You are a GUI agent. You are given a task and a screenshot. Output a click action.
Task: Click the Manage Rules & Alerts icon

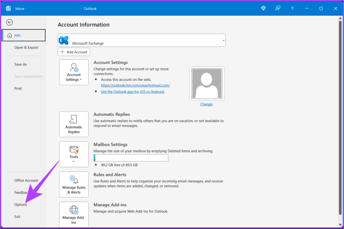(x=74, y=184)
